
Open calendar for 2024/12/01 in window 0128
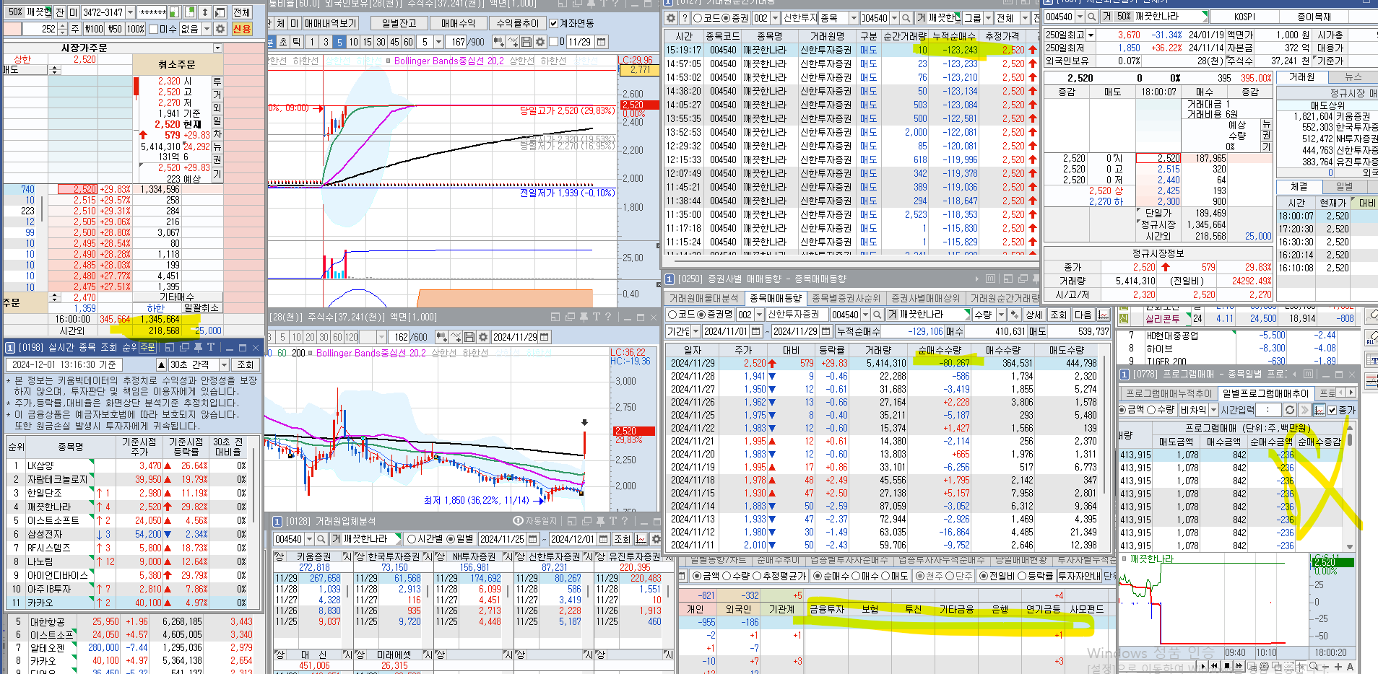coord(604,539)
